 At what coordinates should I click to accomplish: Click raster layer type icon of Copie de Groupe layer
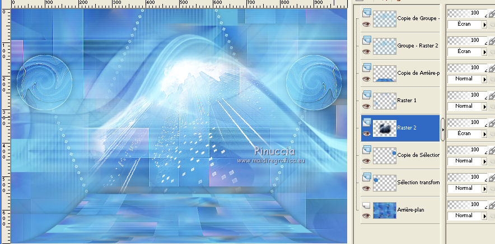tap(366, 13)
